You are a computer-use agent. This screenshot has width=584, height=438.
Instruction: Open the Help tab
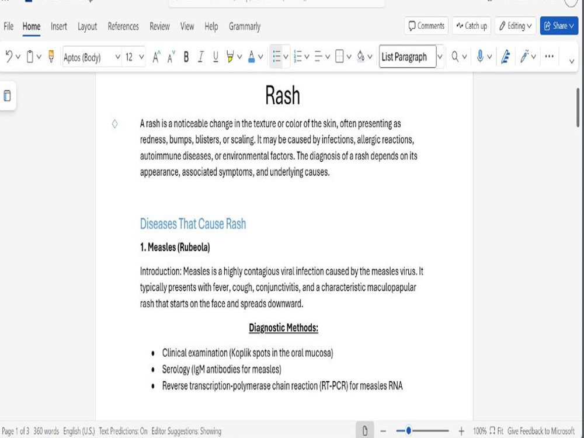tap(211, 26)
